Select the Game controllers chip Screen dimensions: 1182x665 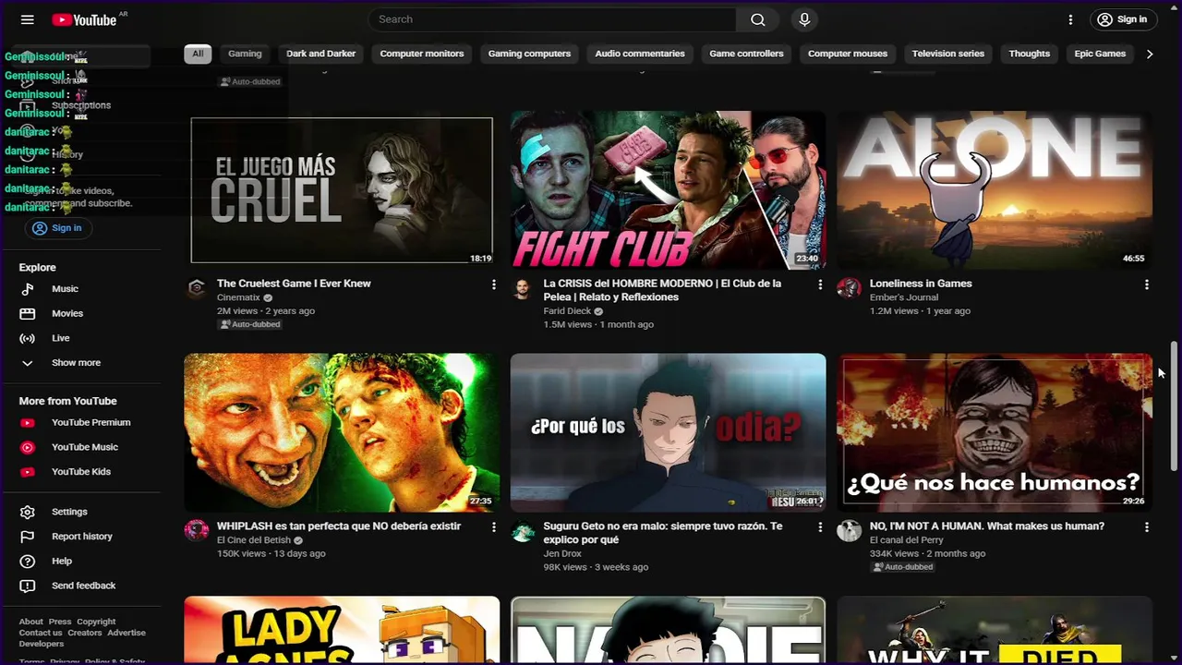[x=746, y=54]
